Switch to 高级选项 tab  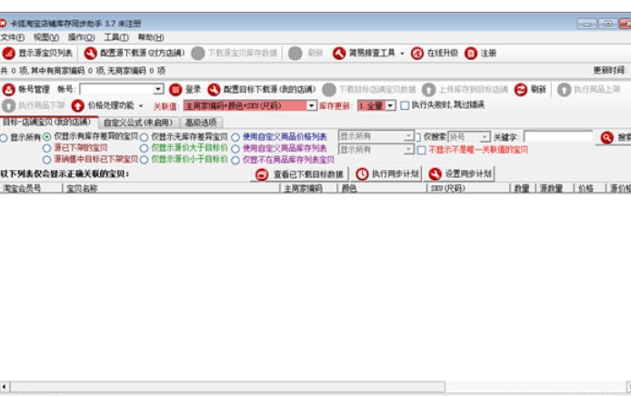coord(201,123)
